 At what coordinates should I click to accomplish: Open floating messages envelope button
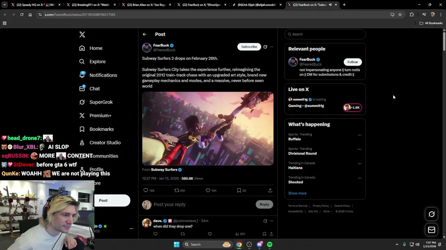pyautogui.click(x=431, y=230)
